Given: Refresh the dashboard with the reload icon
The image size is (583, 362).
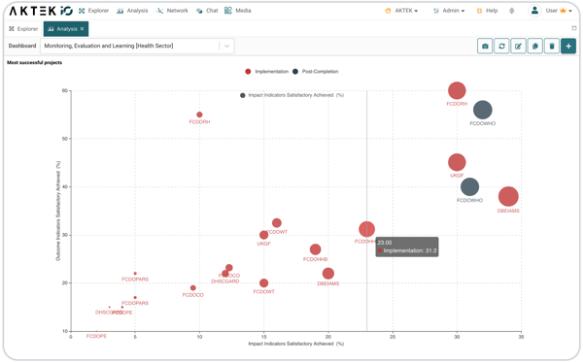Looking at the screenshot, I should 501,46.
